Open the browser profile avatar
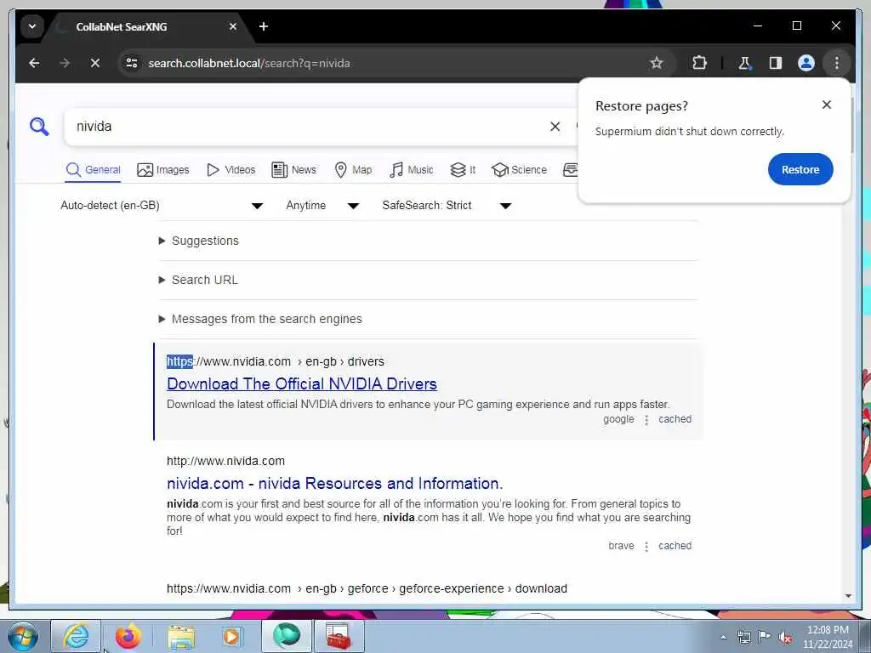This screenshot has height=653, width=871. [x=806, y=63]
